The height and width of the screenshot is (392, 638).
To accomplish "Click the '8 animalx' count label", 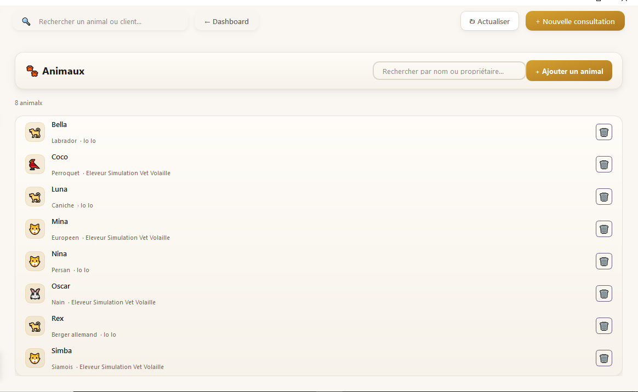I will 29,103.
